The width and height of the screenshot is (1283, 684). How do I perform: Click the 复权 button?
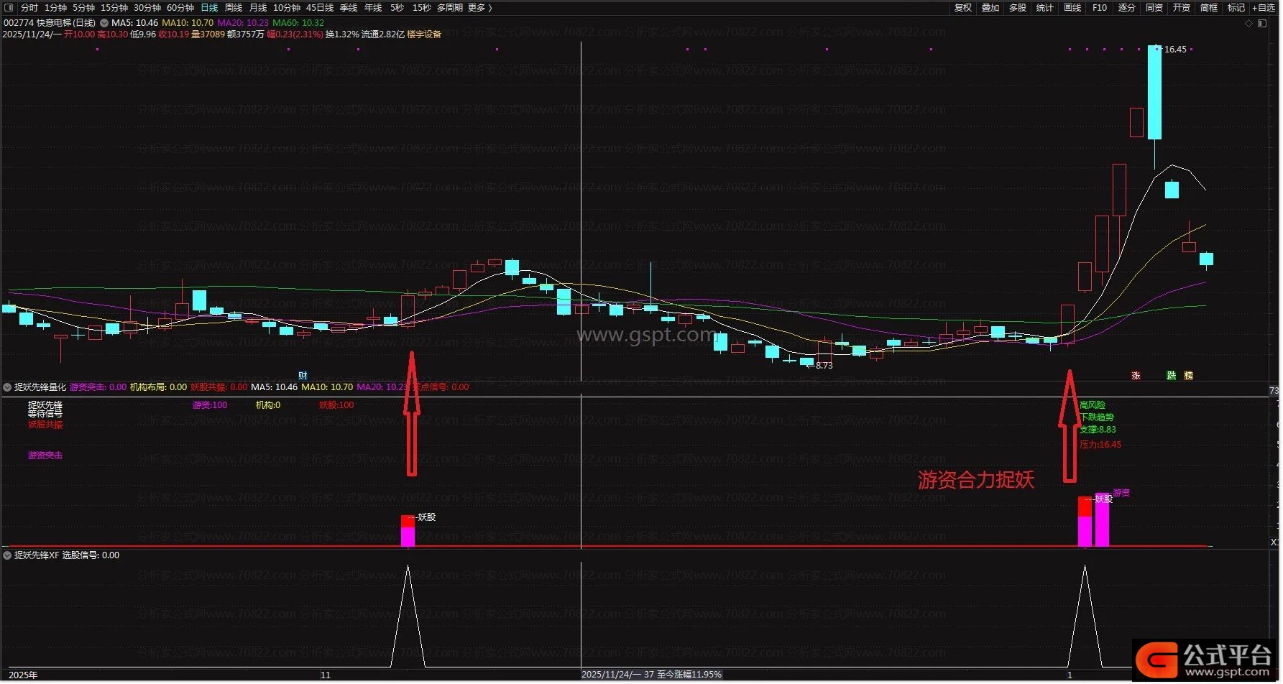(962, 8)
